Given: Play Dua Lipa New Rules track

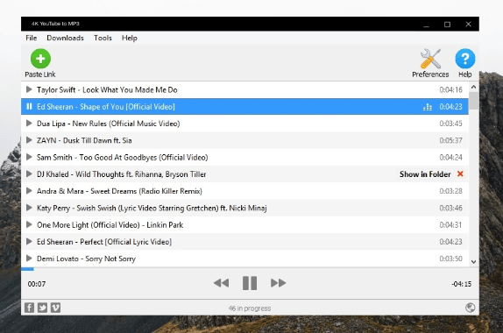Looking at the screenshot, I should (29, 124).
